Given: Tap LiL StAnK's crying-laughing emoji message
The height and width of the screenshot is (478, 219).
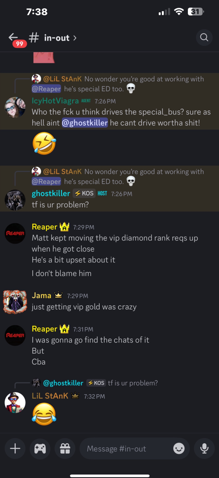Looking at the screenshot, I should 44,414.
